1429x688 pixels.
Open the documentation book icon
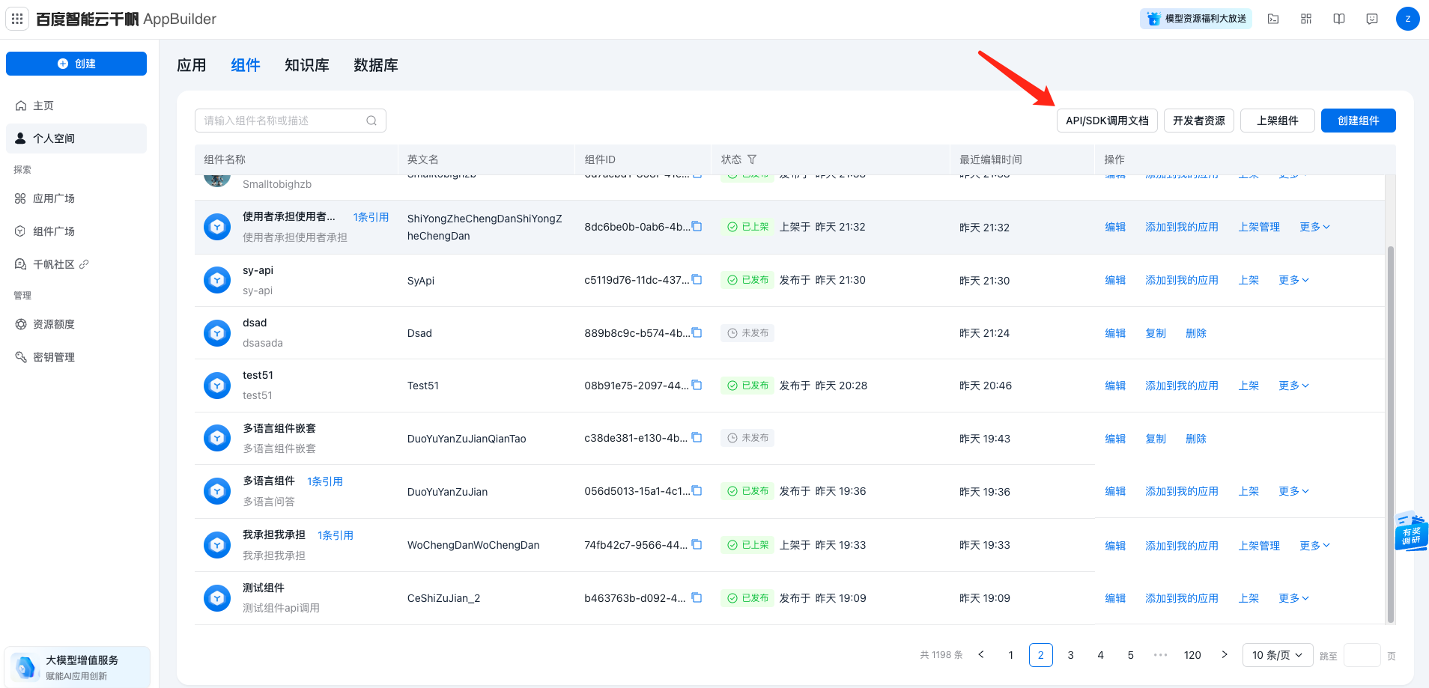coord(1339,19)
